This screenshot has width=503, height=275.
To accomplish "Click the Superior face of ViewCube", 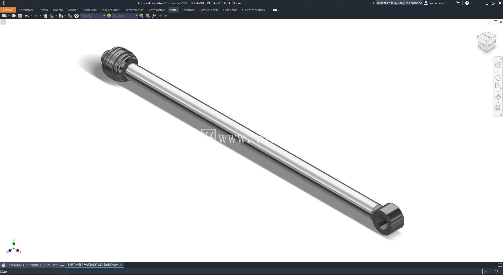I will pos(487,36).
